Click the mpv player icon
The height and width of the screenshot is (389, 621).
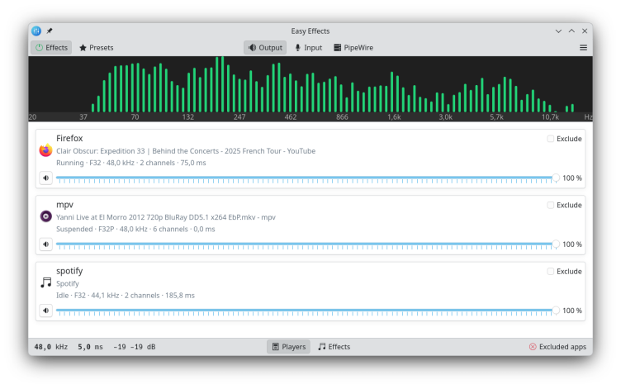[x=46, y=216]
